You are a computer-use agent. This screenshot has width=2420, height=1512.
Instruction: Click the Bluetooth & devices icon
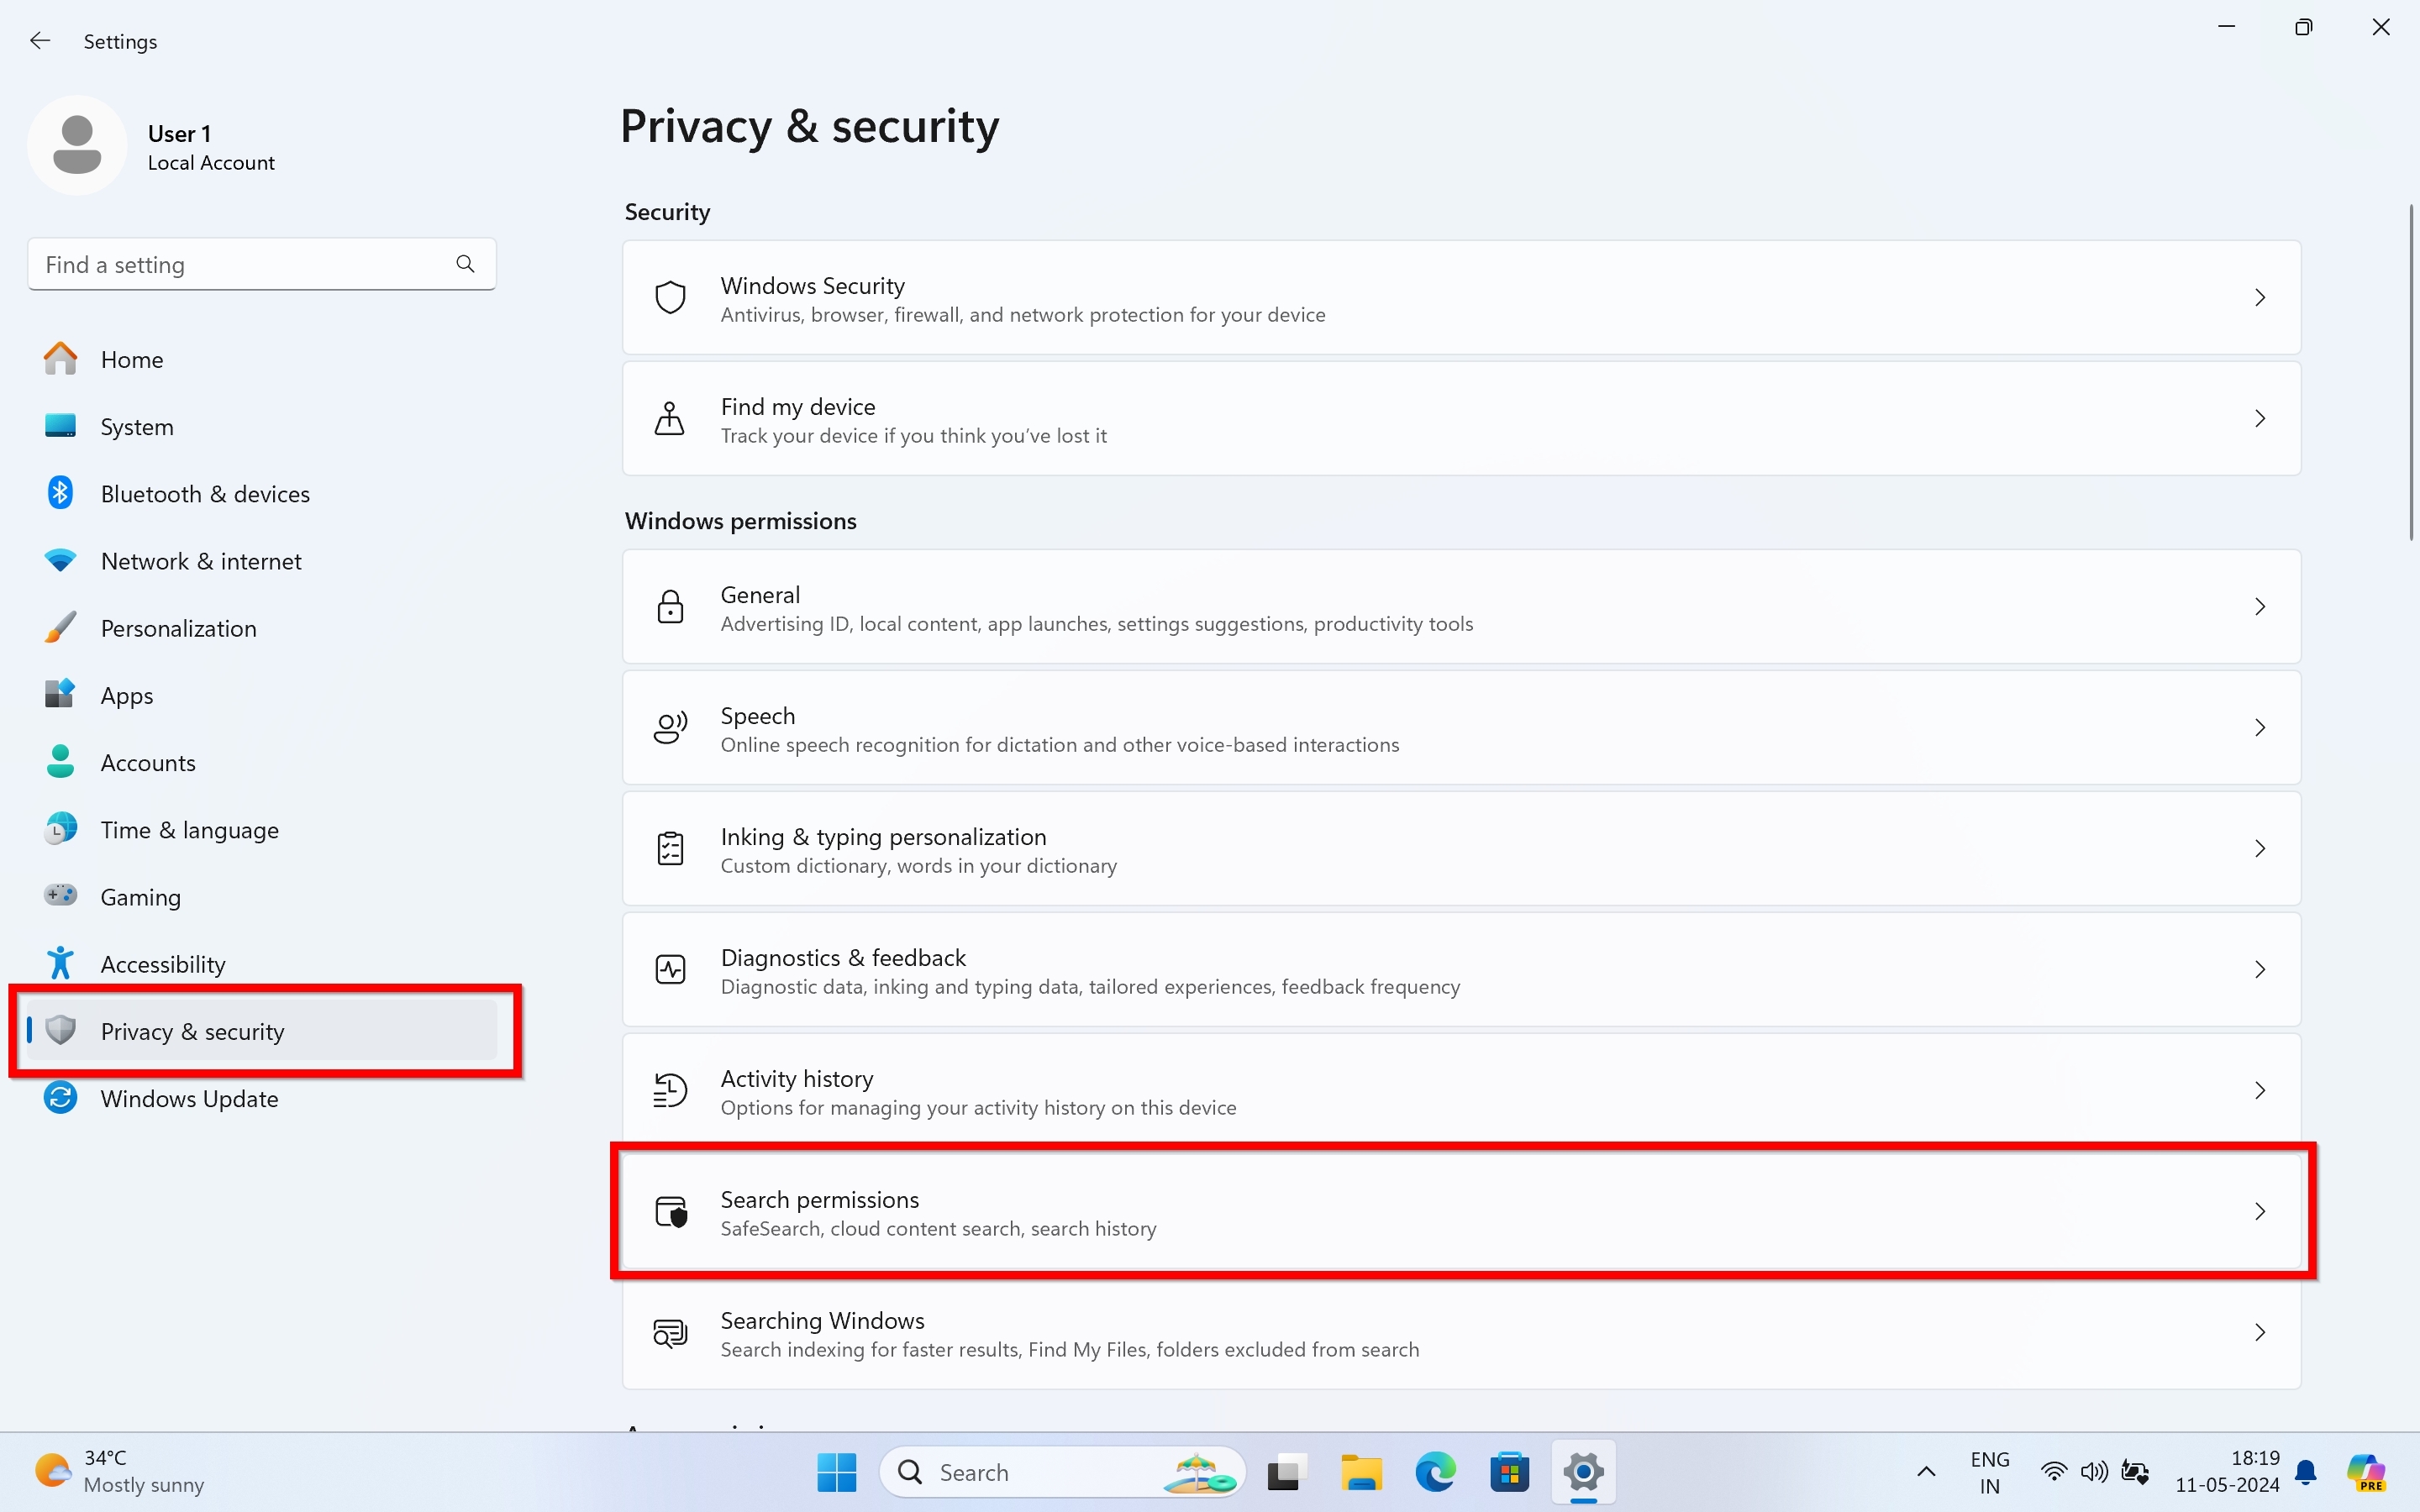point(60,493)
